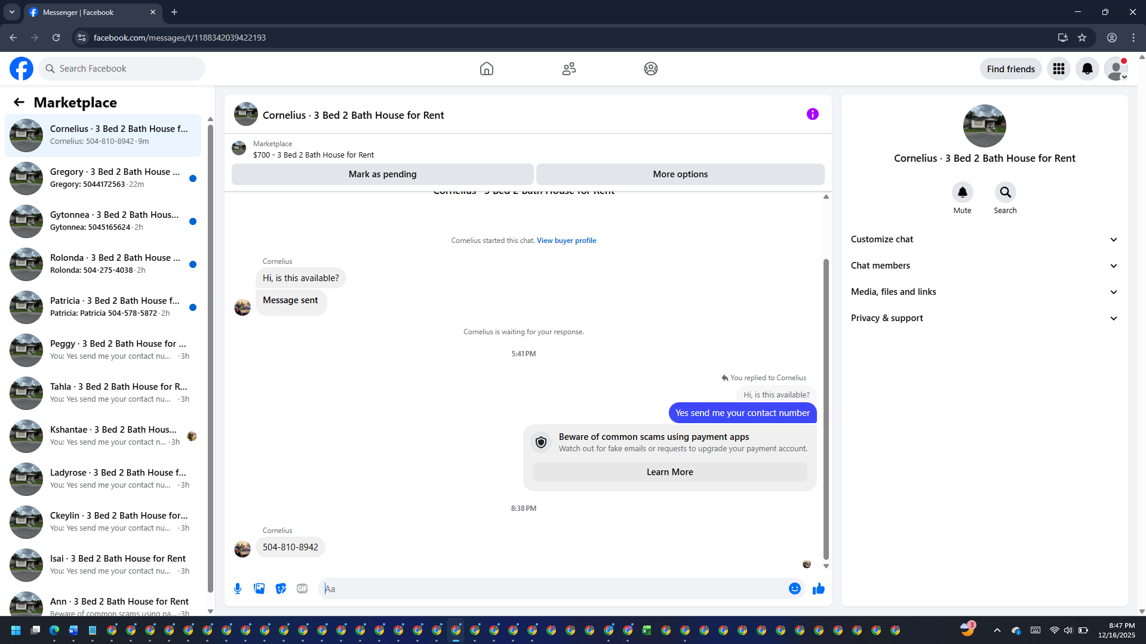Go back from Marketplace with the arrow

[x=19, y=102]
